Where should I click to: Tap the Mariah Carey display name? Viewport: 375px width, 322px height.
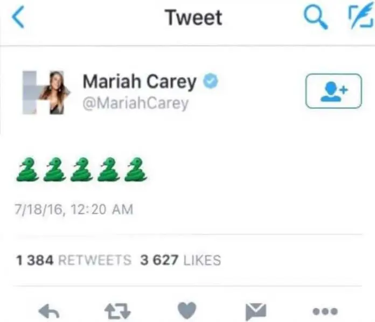pyautogui.click(x=140, y=82)
